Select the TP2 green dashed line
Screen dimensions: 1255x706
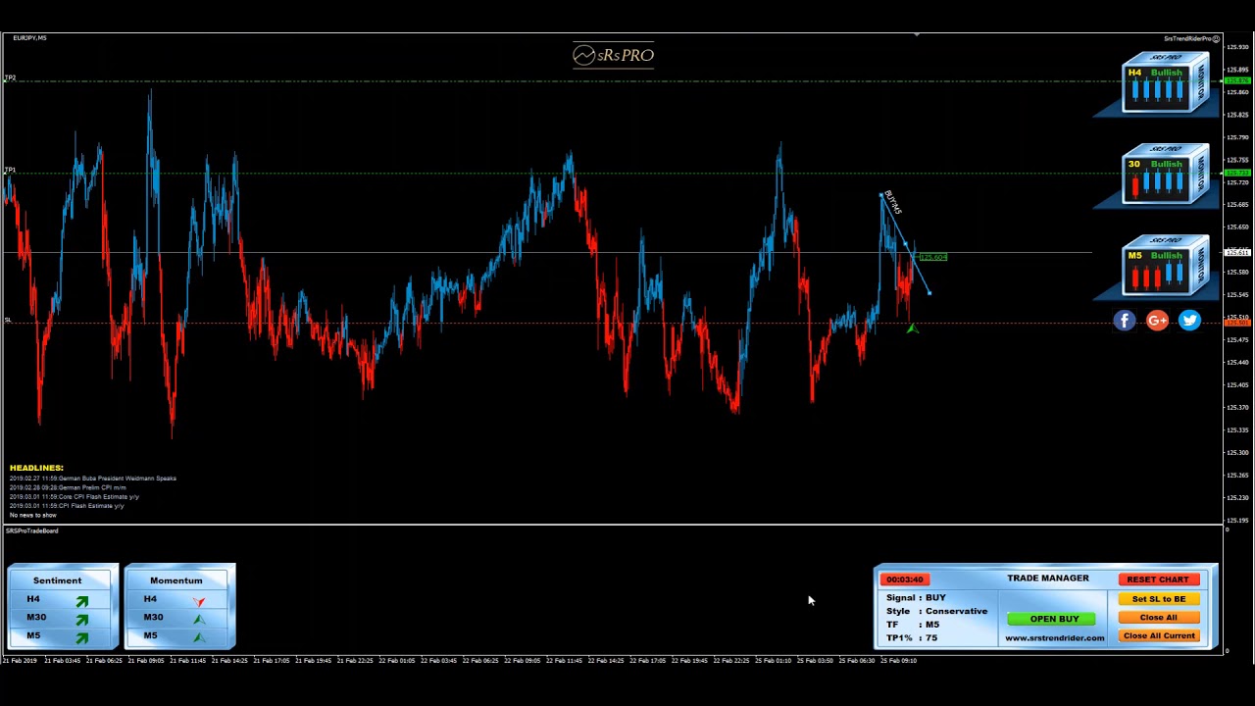pyautogui.click(x=588, y=80)
